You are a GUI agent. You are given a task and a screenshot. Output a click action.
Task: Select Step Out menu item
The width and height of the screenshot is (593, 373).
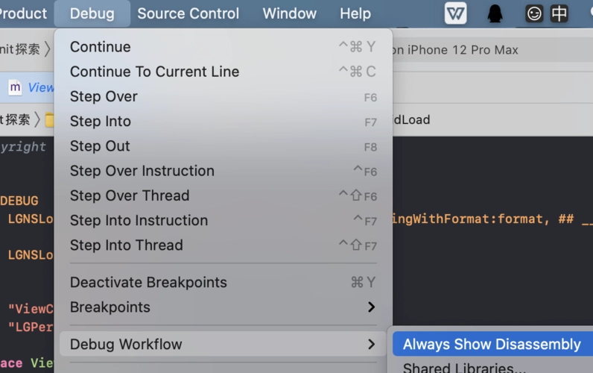[100, 145]
